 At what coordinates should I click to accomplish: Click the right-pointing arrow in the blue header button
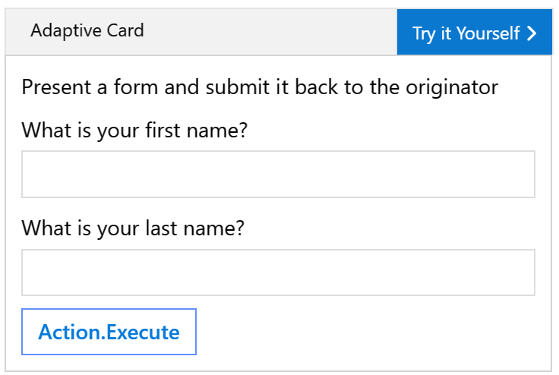click(x=532, y=33)
